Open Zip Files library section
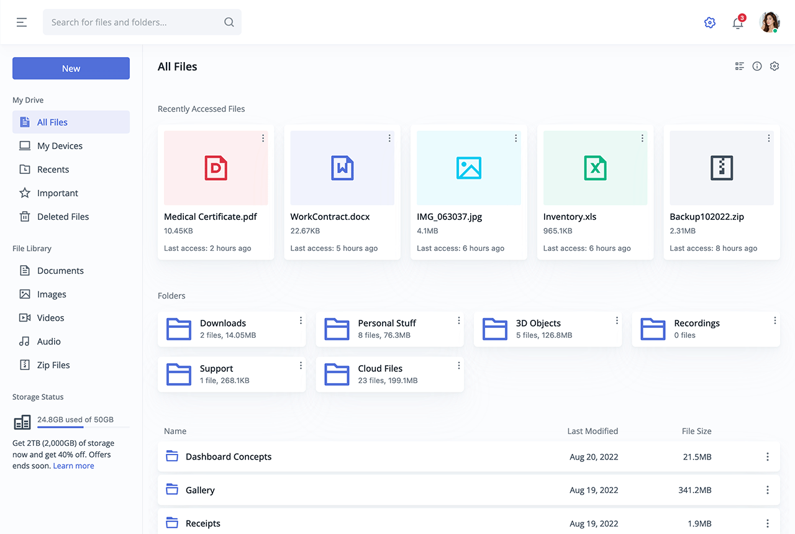795x534 pixels. click(x=53, y=365)
